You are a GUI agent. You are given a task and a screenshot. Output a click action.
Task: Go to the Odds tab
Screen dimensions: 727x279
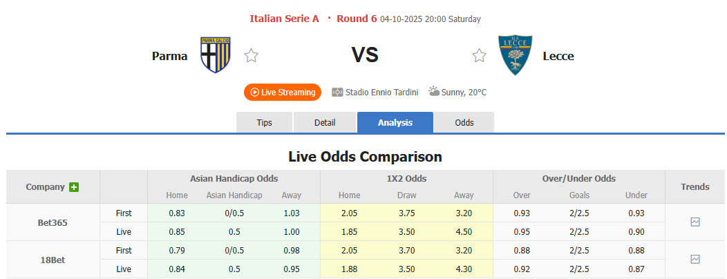point(464,122)
